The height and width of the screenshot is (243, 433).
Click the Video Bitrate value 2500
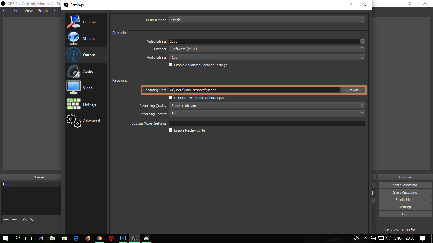point(174,41)
